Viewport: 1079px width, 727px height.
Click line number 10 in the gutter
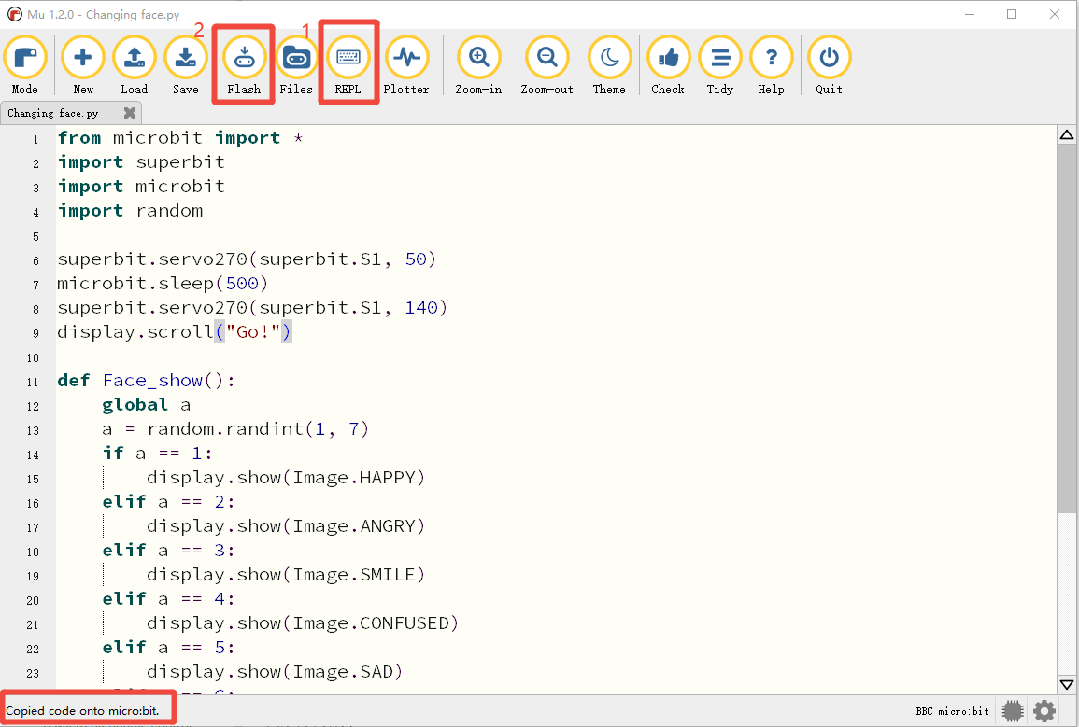coord(33,357)
